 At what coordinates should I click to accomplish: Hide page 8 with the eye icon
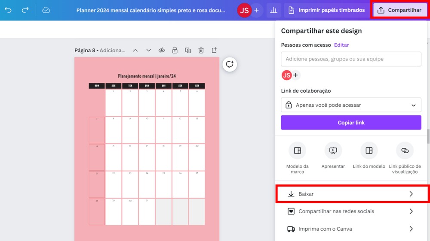(162, 50)
